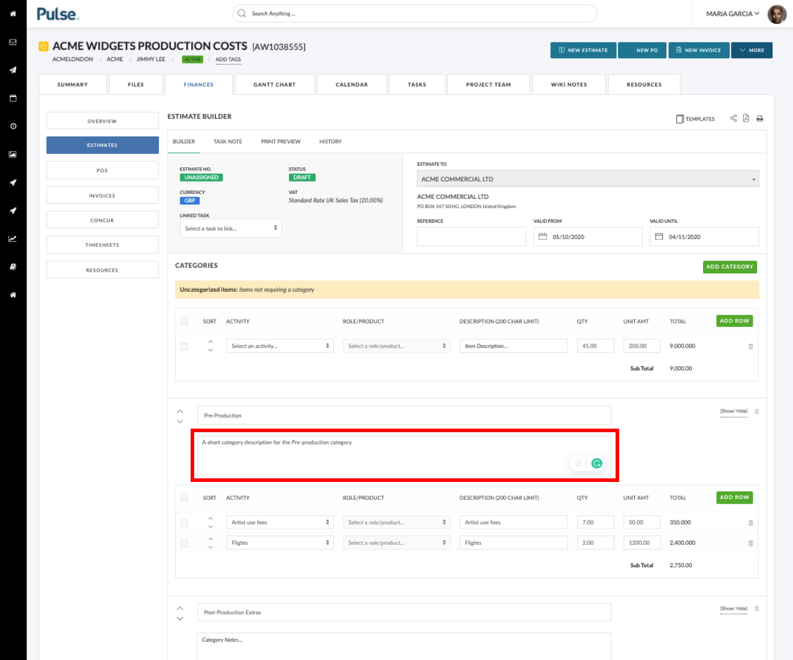The height and width of the screenshot is (660, 793).
Task: Click the paper plane icon in sidebar
Action: pyautogui.click(x=13, y=70)
